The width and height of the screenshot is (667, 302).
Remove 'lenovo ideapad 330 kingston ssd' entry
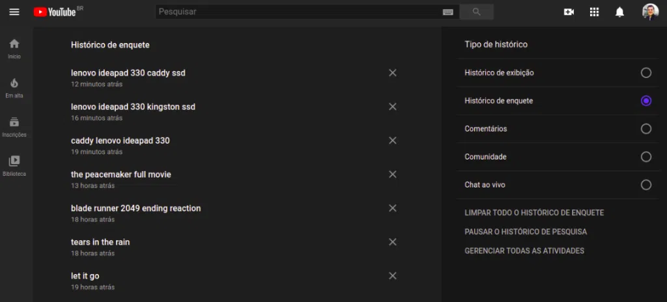click(393, 107)
